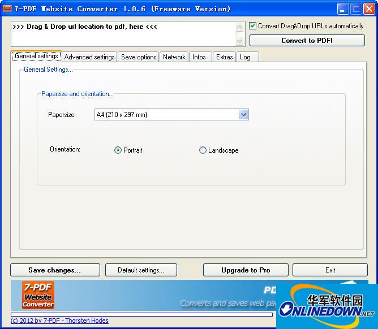The height and width of the screenshot is (329, 378).
Task: Open the 2012 by 7-PDF Thorsten Hodes link
Action: click(x=59, y=321)
